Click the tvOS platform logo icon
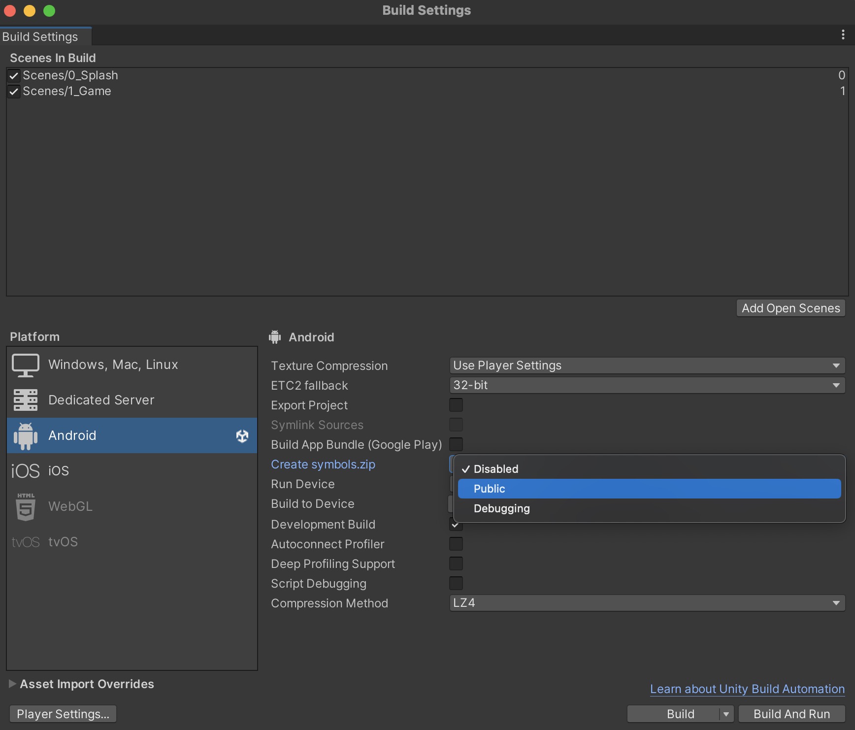Screen dimensions: 855x730 [x=25, y=542]
